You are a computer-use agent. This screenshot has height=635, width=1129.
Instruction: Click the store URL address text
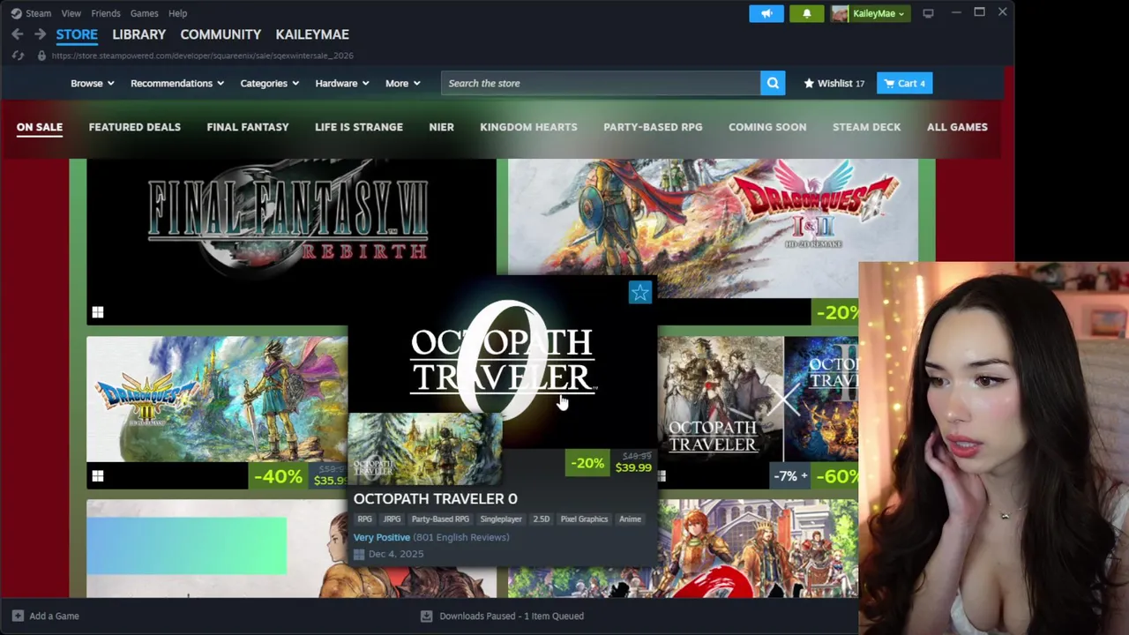point(202,56)
